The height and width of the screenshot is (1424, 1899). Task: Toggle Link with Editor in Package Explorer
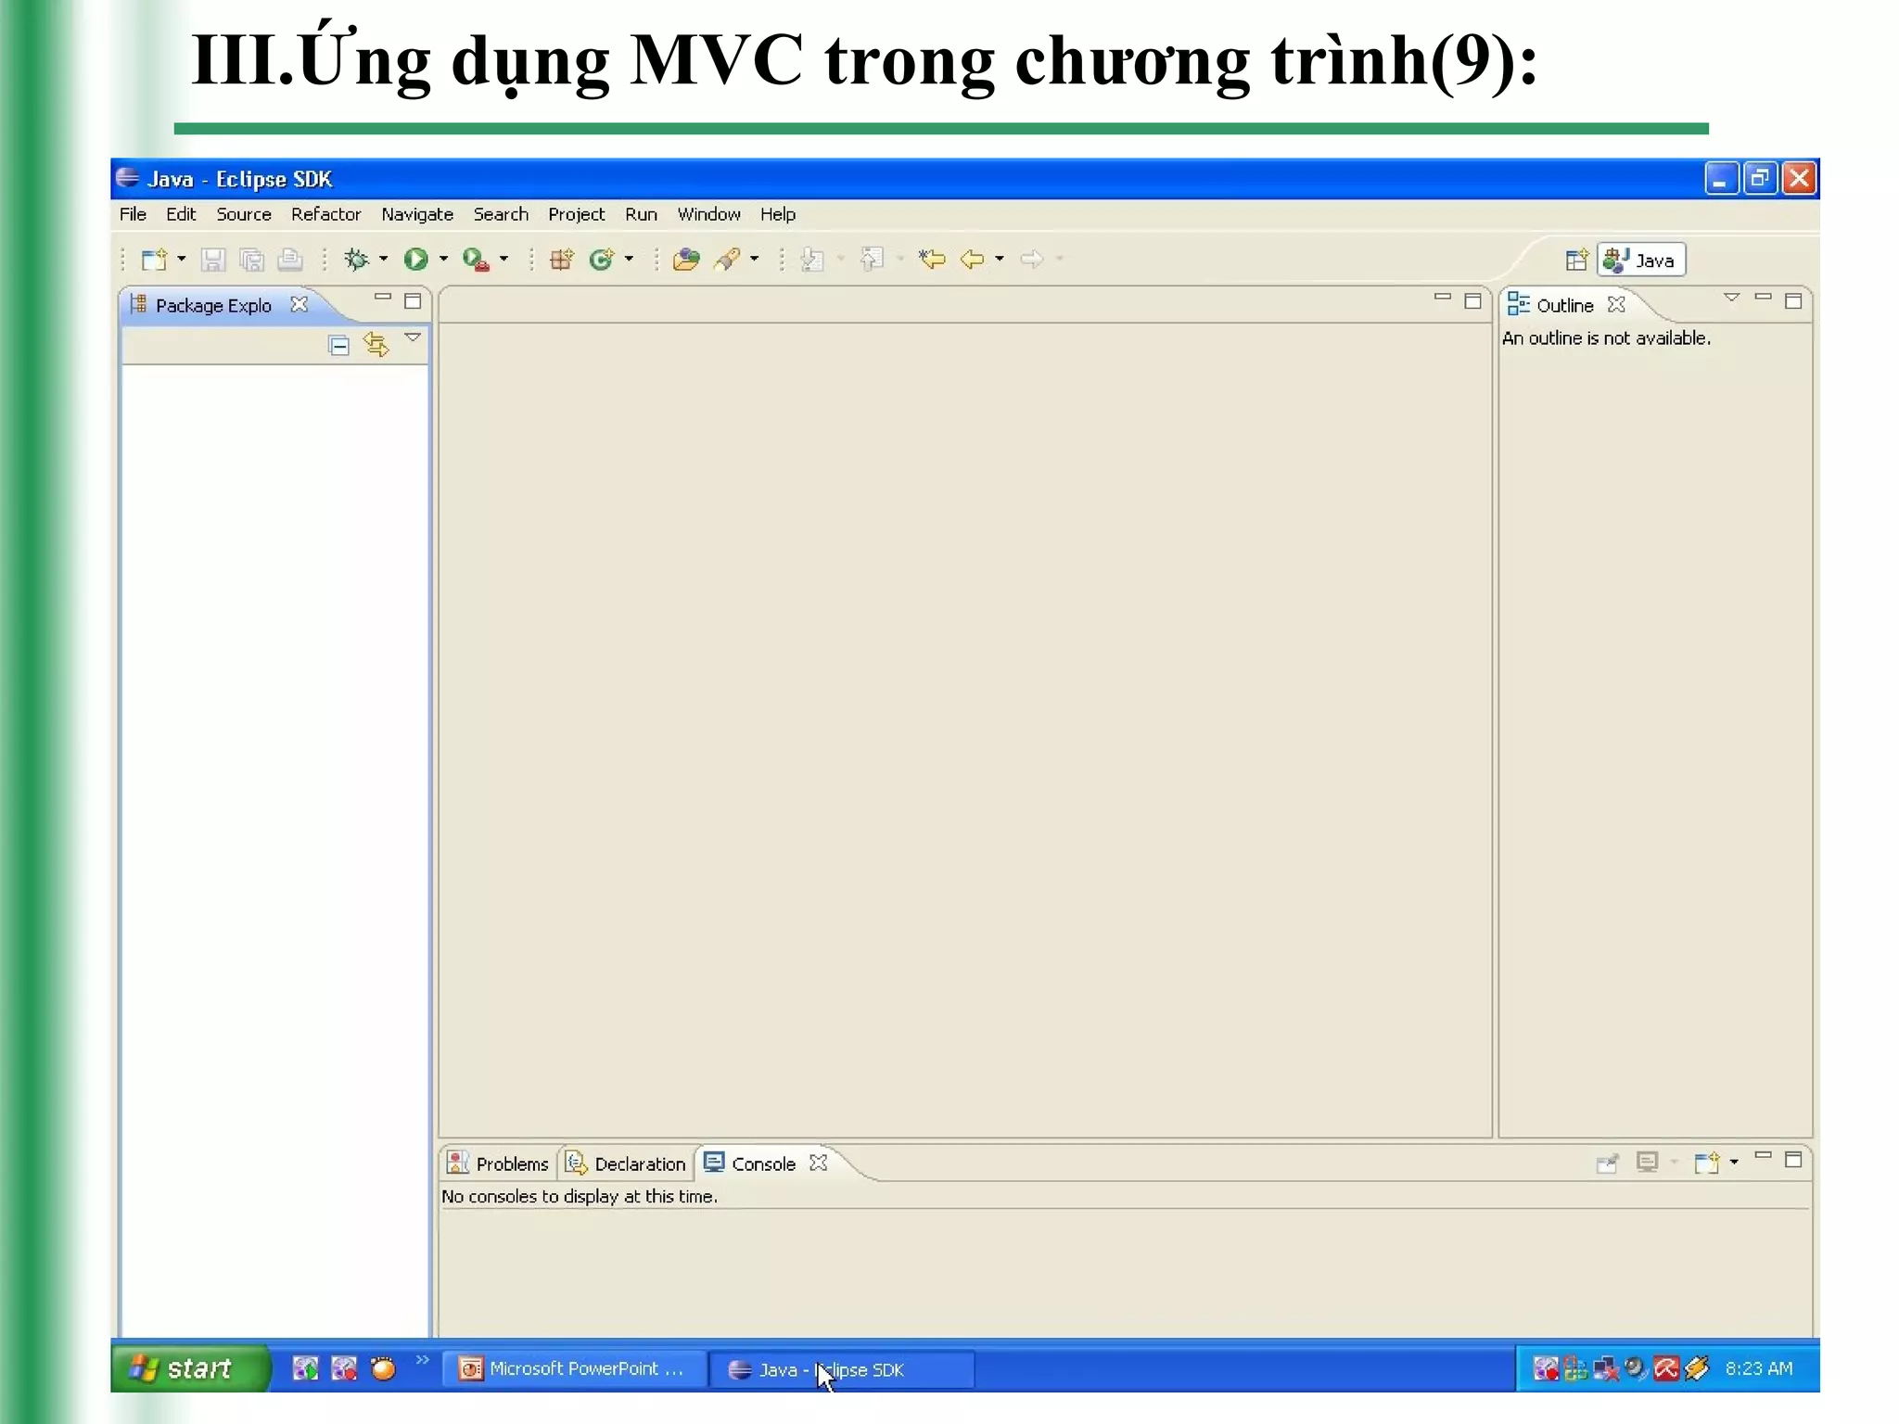click(x=376, y=345)
